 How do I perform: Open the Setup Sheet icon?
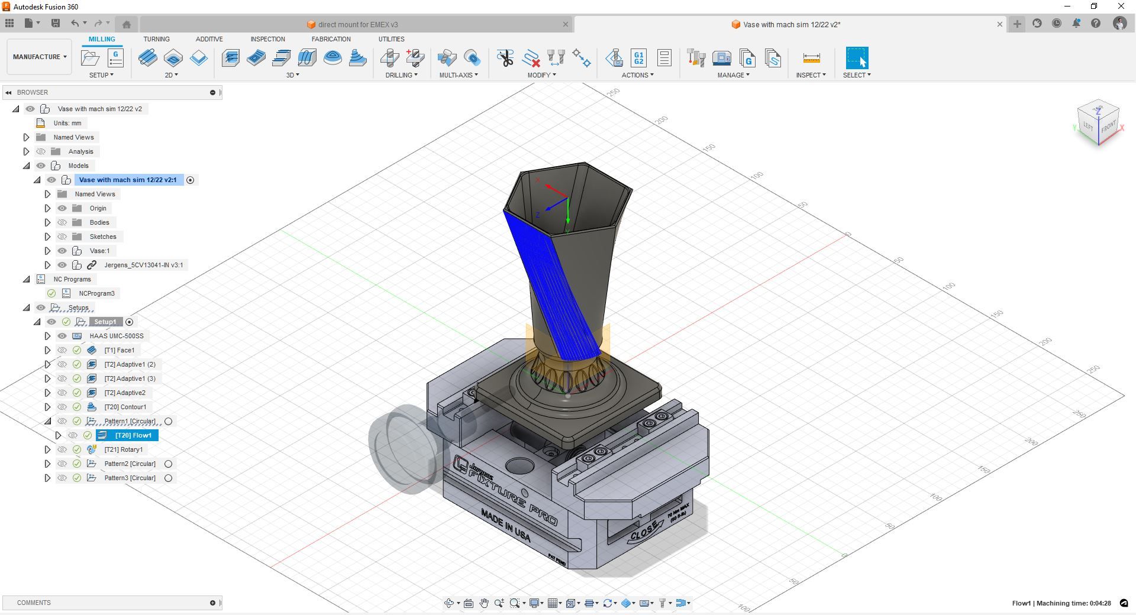(664, 58)
